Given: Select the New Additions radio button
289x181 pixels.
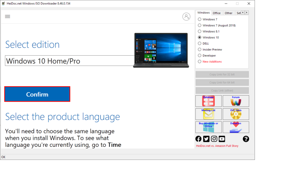Looking at the screenshot, I should pos(199,61).
